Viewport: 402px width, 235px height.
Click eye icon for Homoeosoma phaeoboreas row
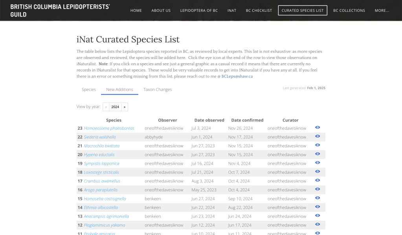pos(318,128)
